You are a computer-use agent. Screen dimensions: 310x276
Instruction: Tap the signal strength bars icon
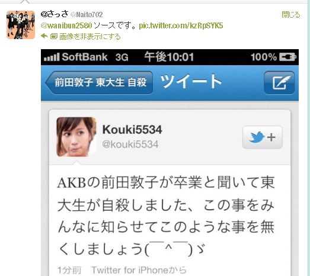[52, 57]
